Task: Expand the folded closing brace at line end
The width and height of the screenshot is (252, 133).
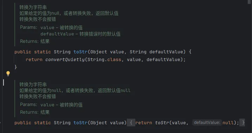Action: (x=242, y=123)
